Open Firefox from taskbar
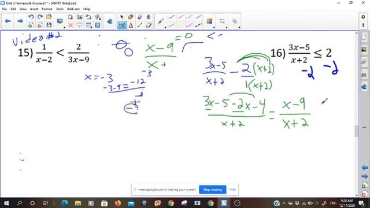The image size is (370, 208). pos(117,203)
